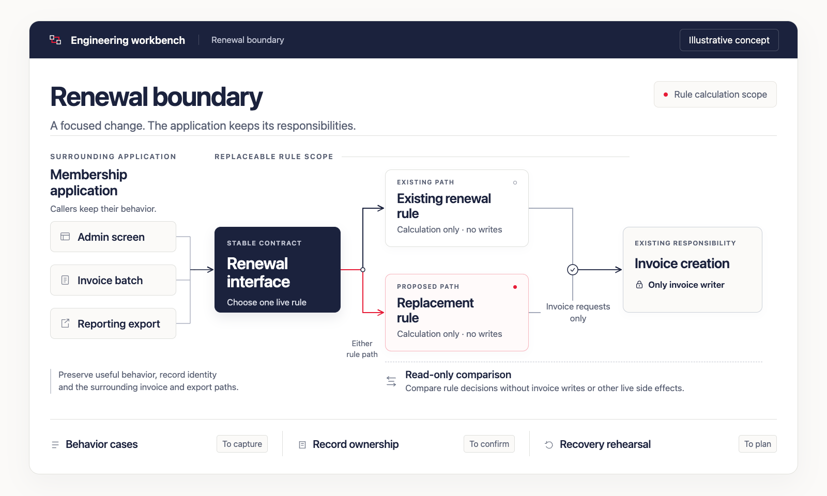Click the Engineering workbench logo icon
The width and height of the screenshot is (827, 496).
55,40
